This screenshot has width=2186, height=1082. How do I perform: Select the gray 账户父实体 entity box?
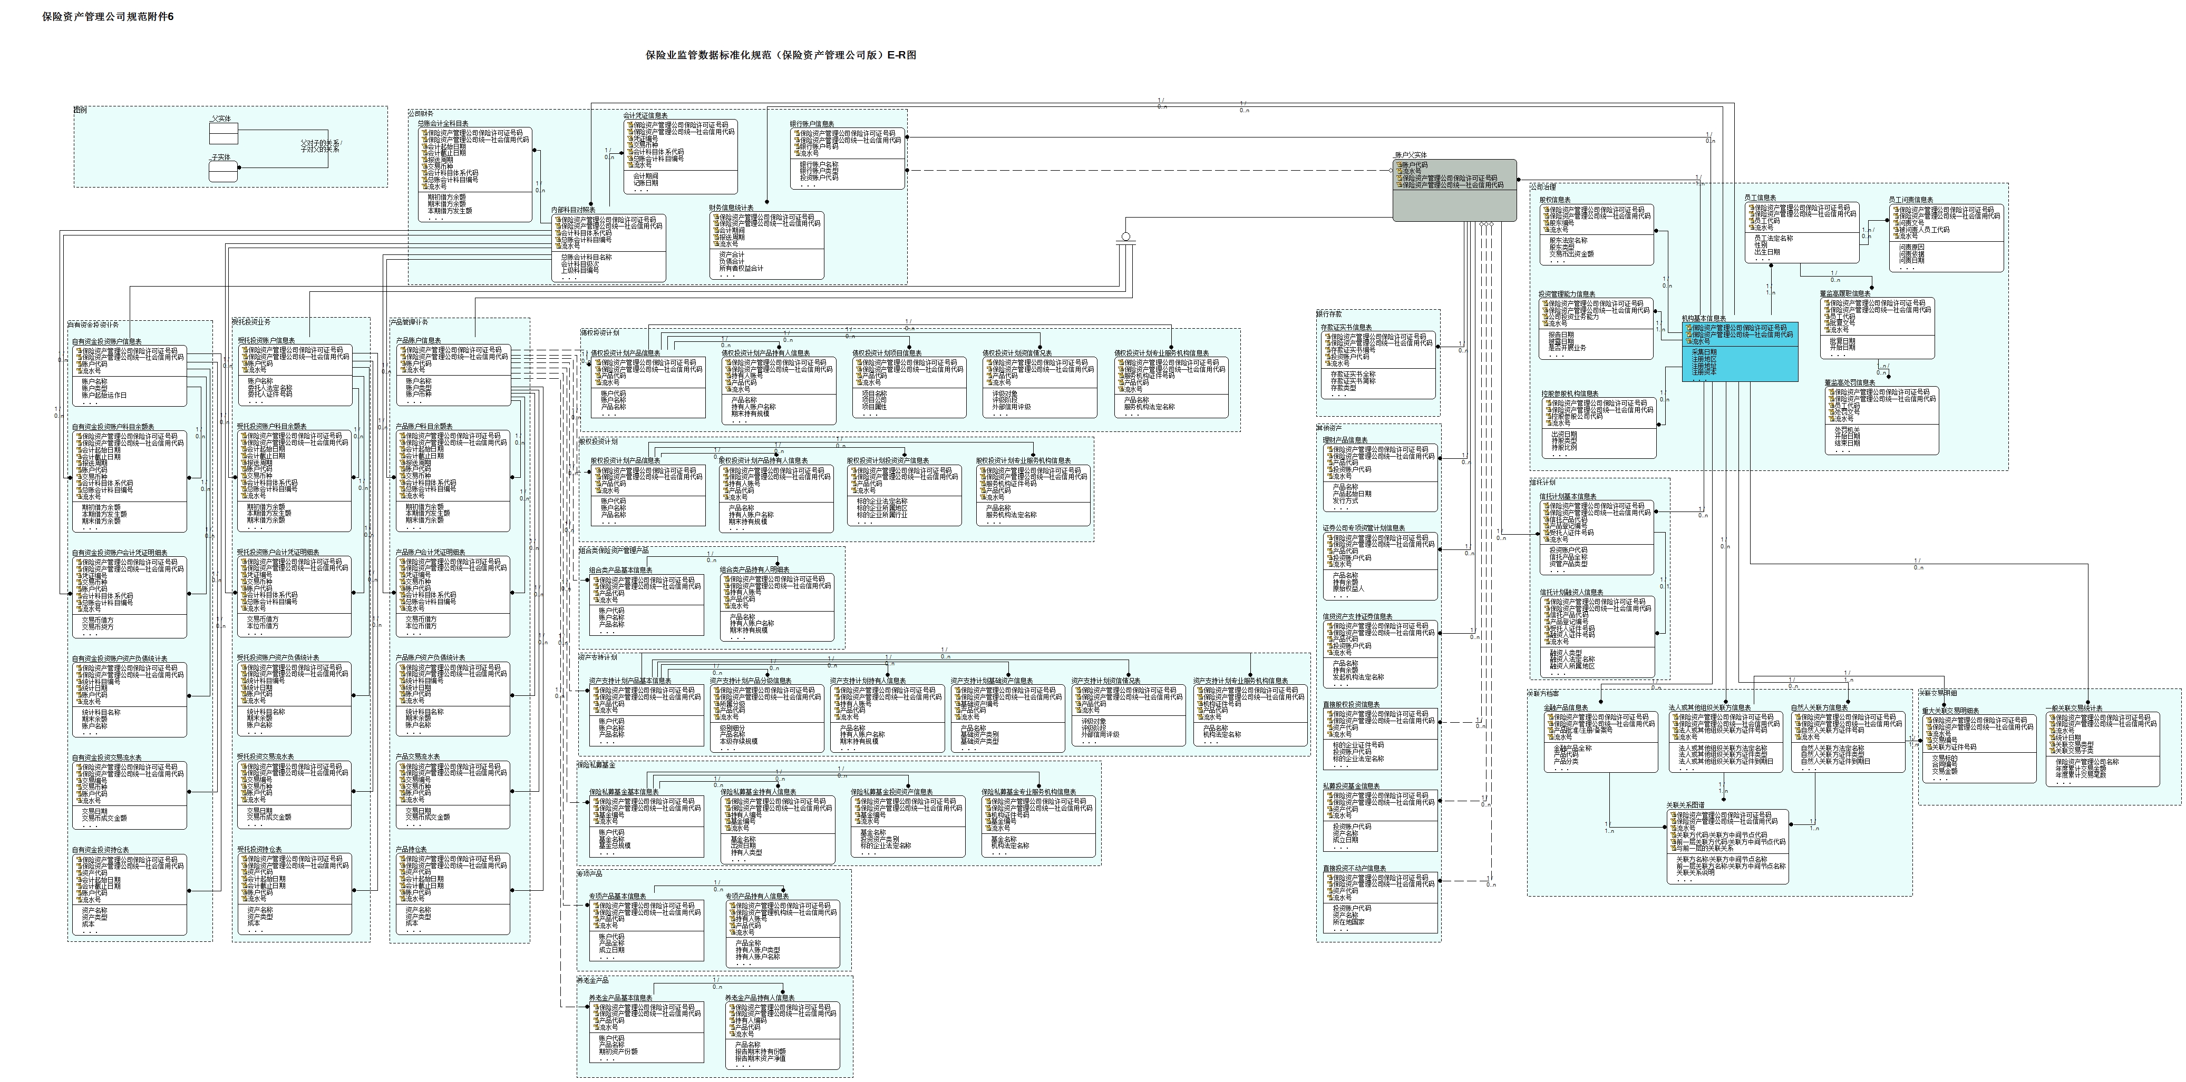click(1454, 190)
